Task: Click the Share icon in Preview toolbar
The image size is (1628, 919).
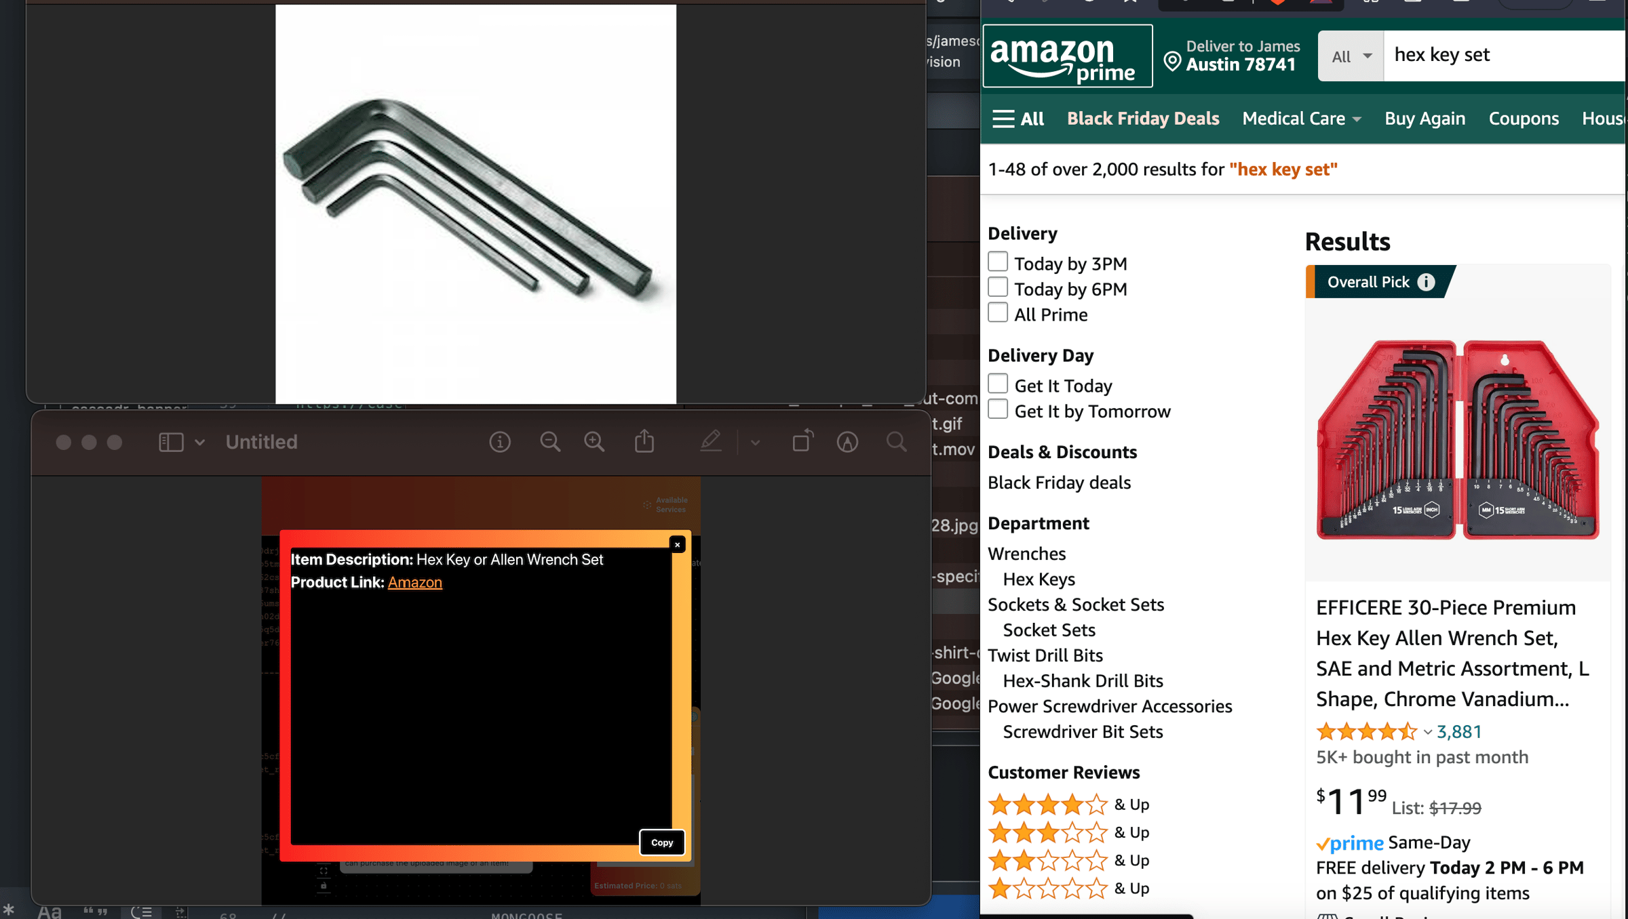Action: click(x=644, y=442)
